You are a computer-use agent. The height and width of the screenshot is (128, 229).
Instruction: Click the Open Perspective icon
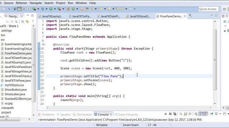tap(224, 9)
